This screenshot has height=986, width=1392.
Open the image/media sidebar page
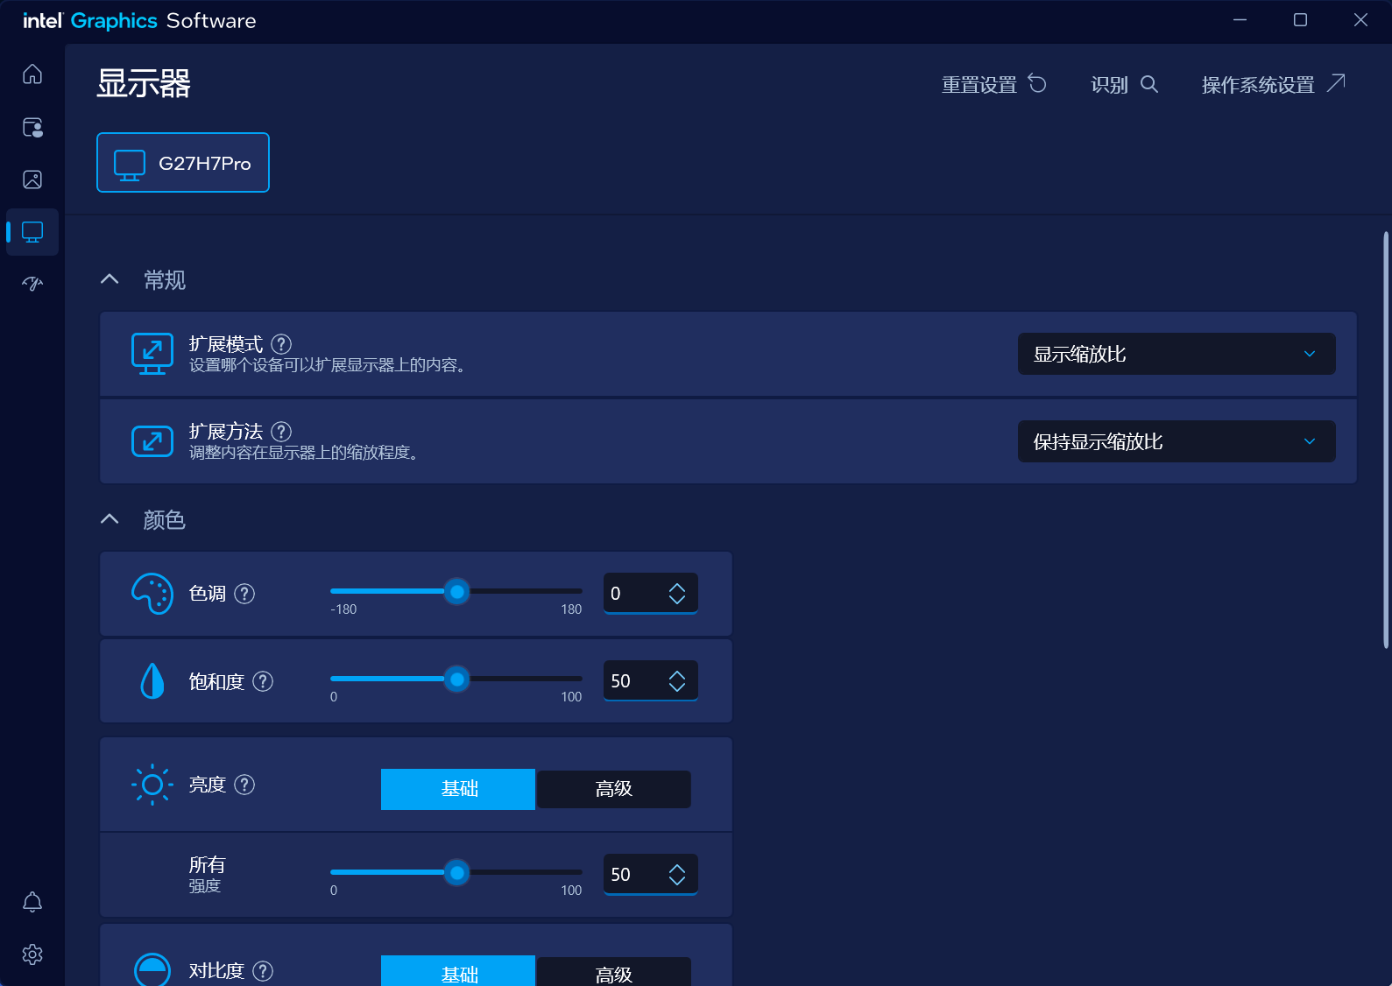pyautogui.click(x=32, y=180)
